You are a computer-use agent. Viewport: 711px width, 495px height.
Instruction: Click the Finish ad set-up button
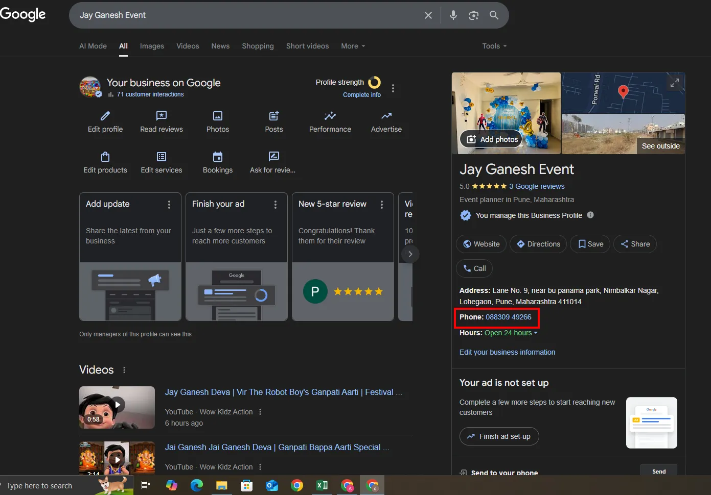(x=499, y=436)
